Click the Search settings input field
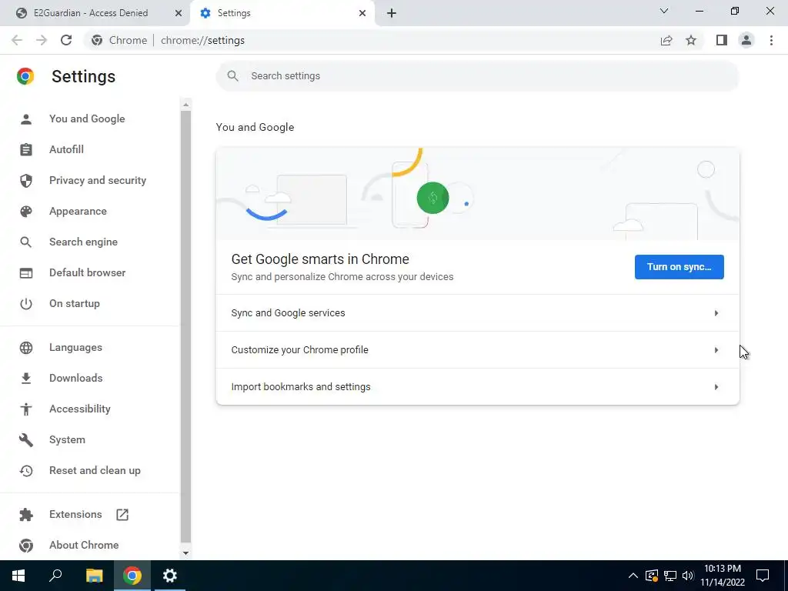Screen dimensions: 788x591 (x=477, y=76)
